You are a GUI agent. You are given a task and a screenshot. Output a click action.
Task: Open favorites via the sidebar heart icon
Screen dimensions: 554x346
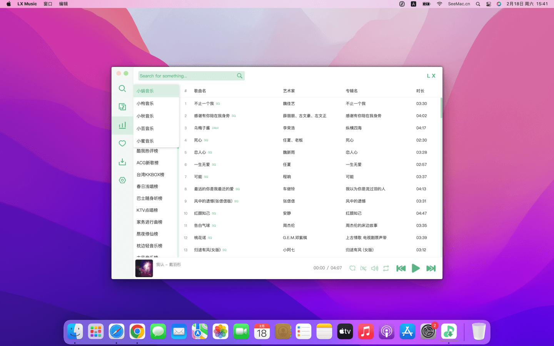pyautogui.click(x=122, y=143)
